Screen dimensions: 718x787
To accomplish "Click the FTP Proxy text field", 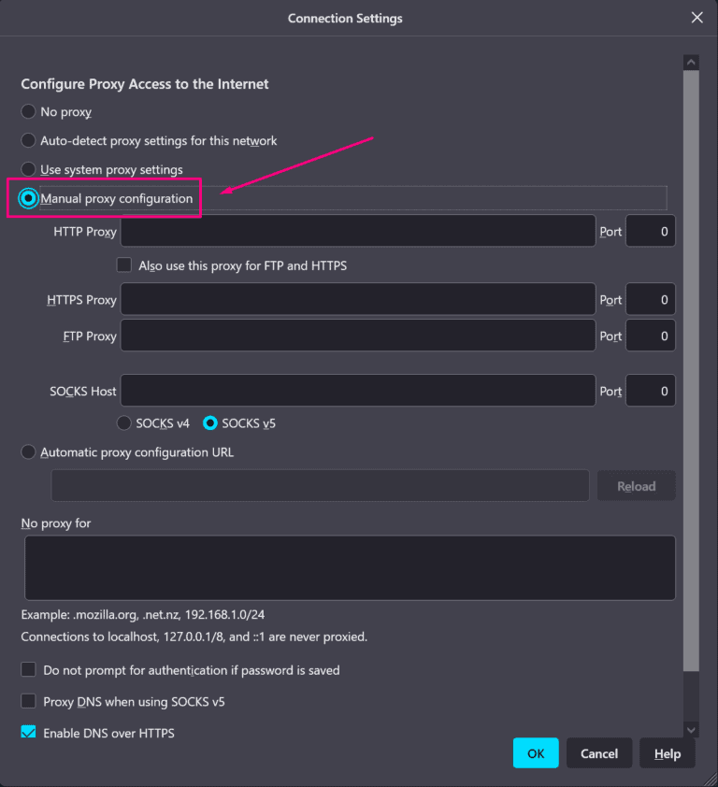I will coord(358,336).
